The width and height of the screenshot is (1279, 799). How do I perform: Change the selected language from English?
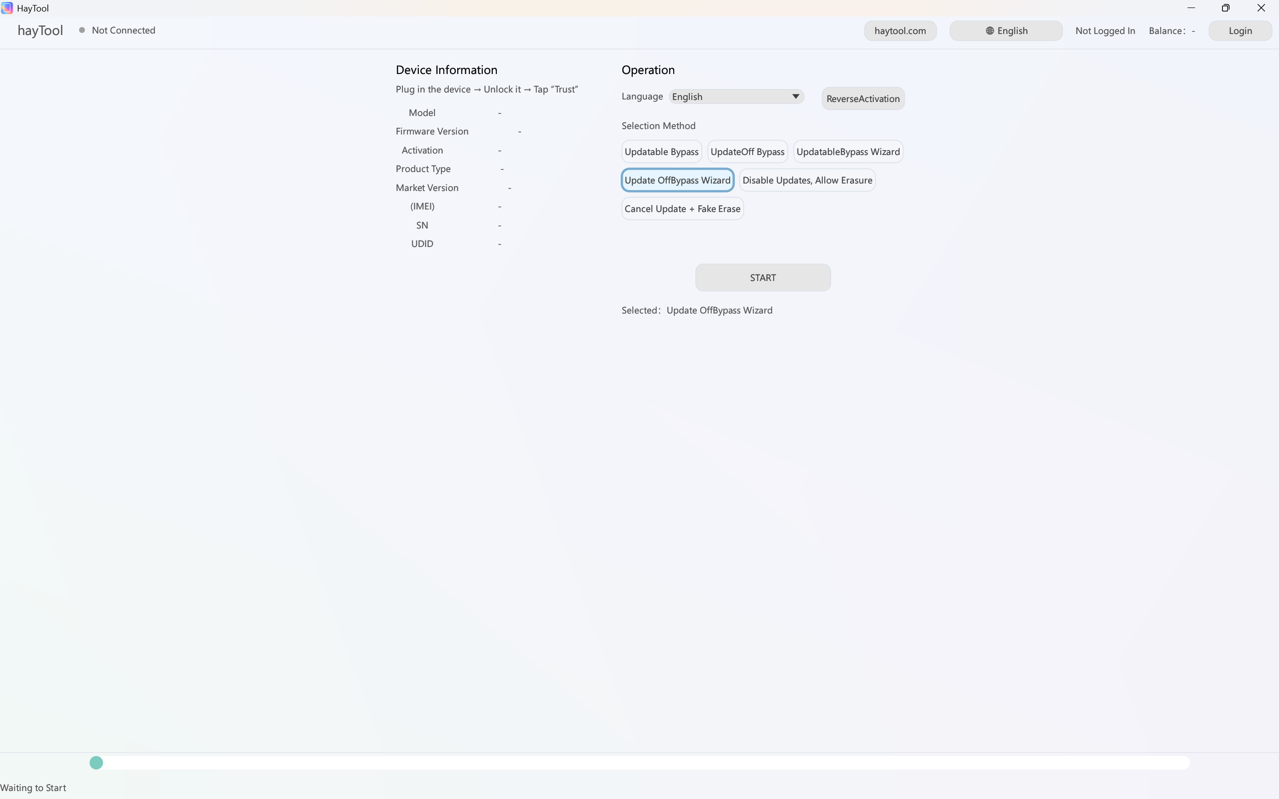coord(736,96)
